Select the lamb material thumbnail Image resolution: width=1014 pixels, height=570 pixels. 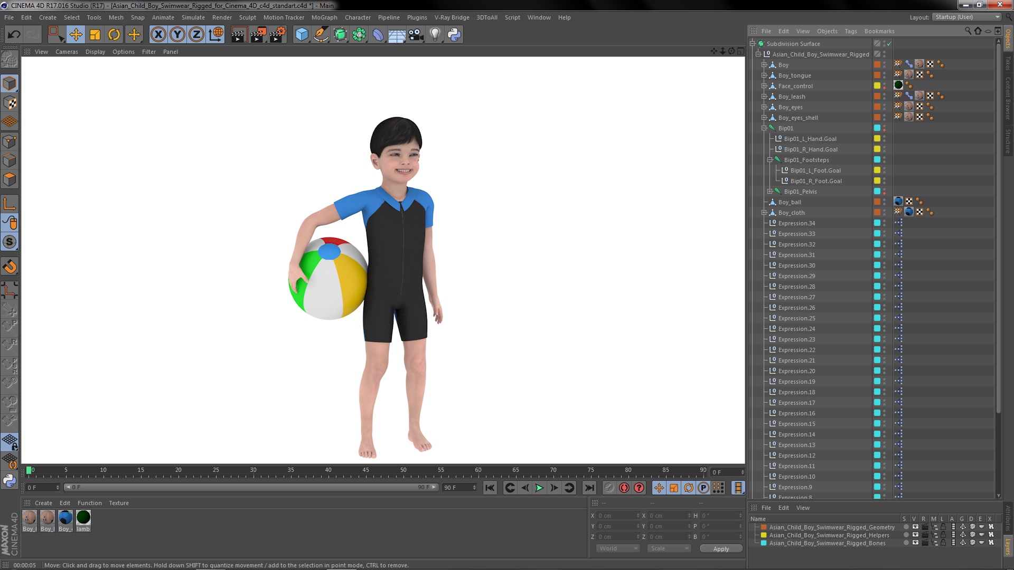83,517
